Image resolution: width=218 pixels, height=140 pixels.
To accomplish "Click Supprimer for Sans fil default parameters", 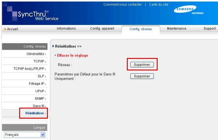I will [x=142, y=76].
